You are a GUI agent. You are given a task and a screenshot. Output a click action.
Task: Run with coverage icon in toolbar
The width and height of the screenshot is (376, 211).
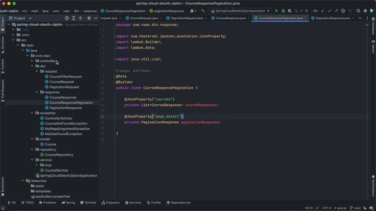(290, 11)
